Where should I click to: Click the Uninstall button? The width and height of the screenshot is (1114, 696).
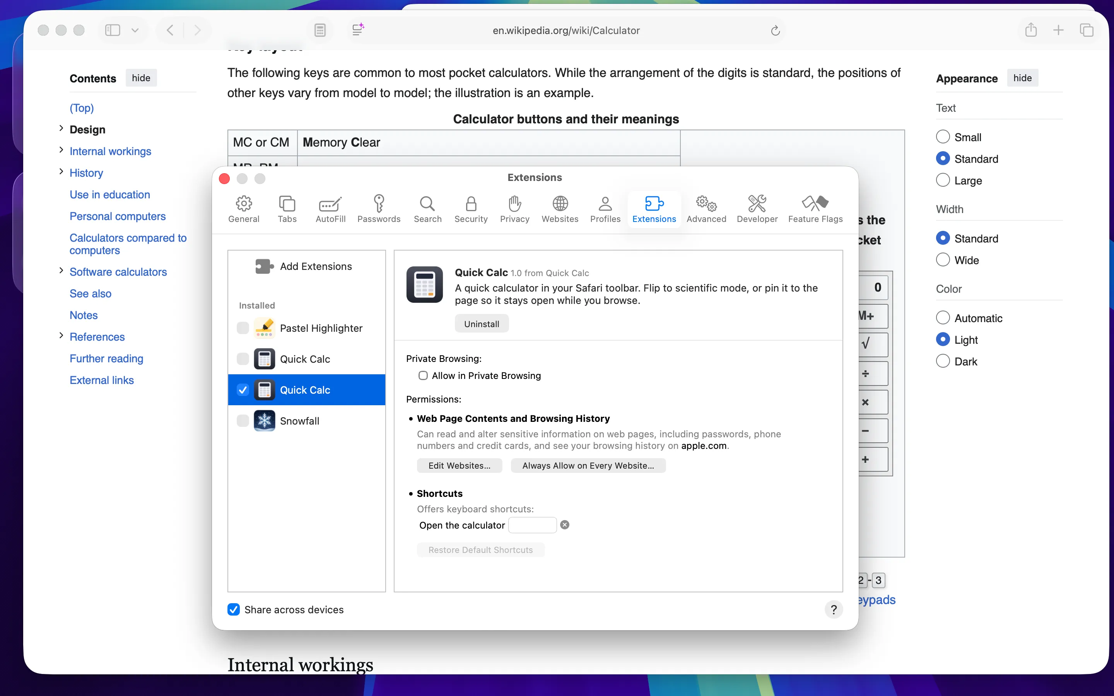coord(482,324)
